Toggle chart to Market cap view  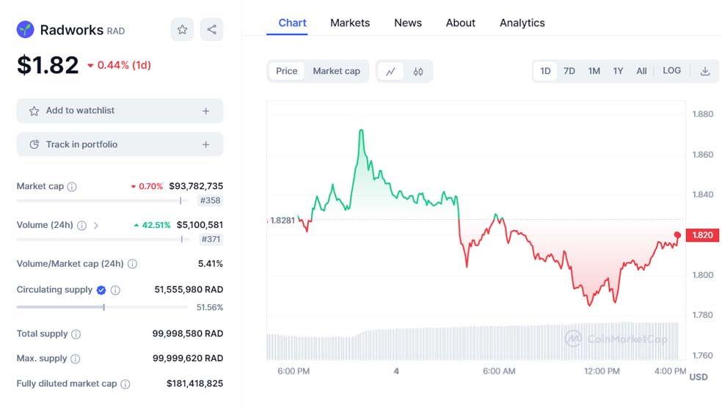coord(336,71)
